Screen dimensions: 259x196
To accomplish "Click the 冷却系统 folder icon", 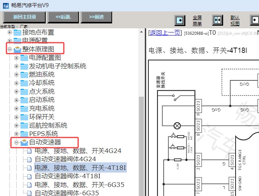I will [24, 83].
